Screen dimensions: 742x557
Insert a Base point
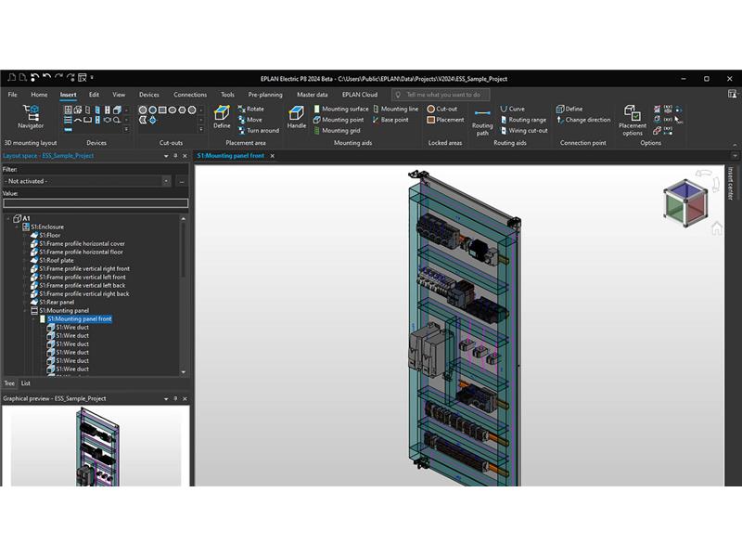(390, 120)
